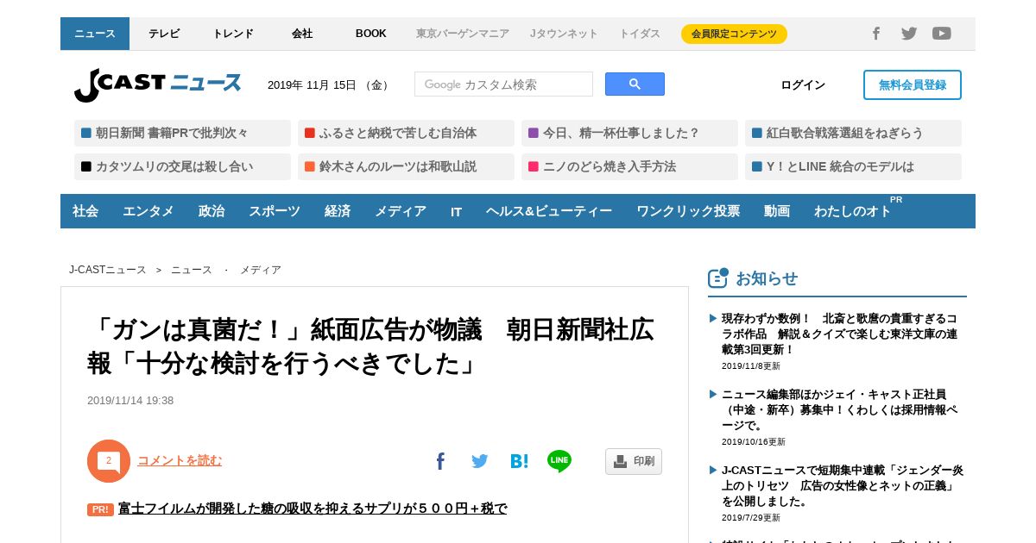This screenshot has height=543, width=1036.
Task: Open the メディア category menu
Action: tap(401, 211)
